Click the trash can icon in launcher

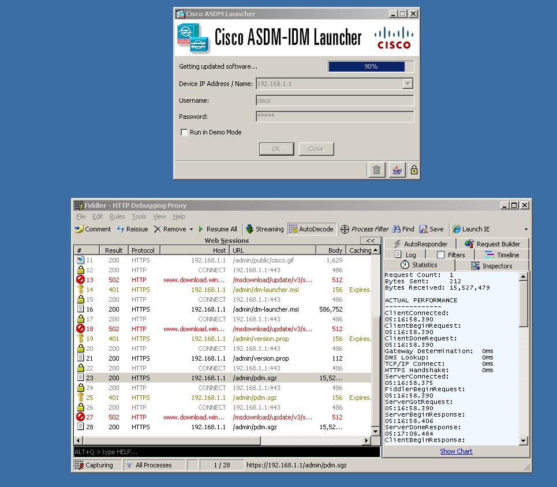coord(376,170)
